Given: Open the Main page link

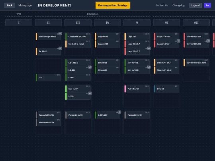Looking at the screenshot, I should coord(25,5).
